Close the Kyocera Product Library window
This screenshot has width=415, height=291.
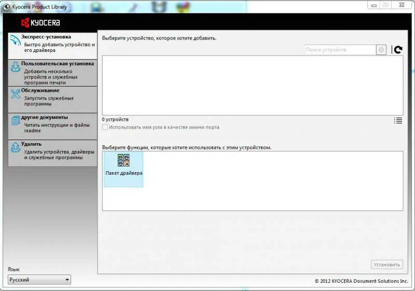(x=402, y=5)
